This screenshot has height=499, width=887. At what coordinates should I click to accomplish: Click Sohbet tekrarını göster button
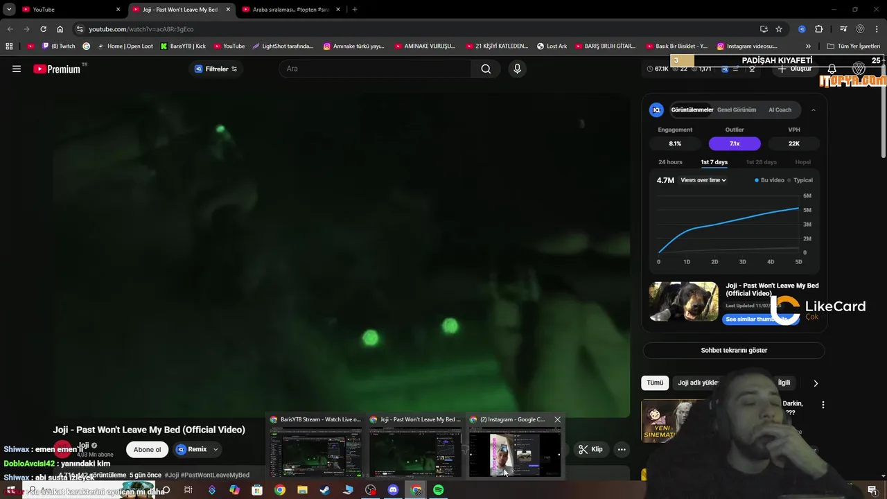point(734,351)
